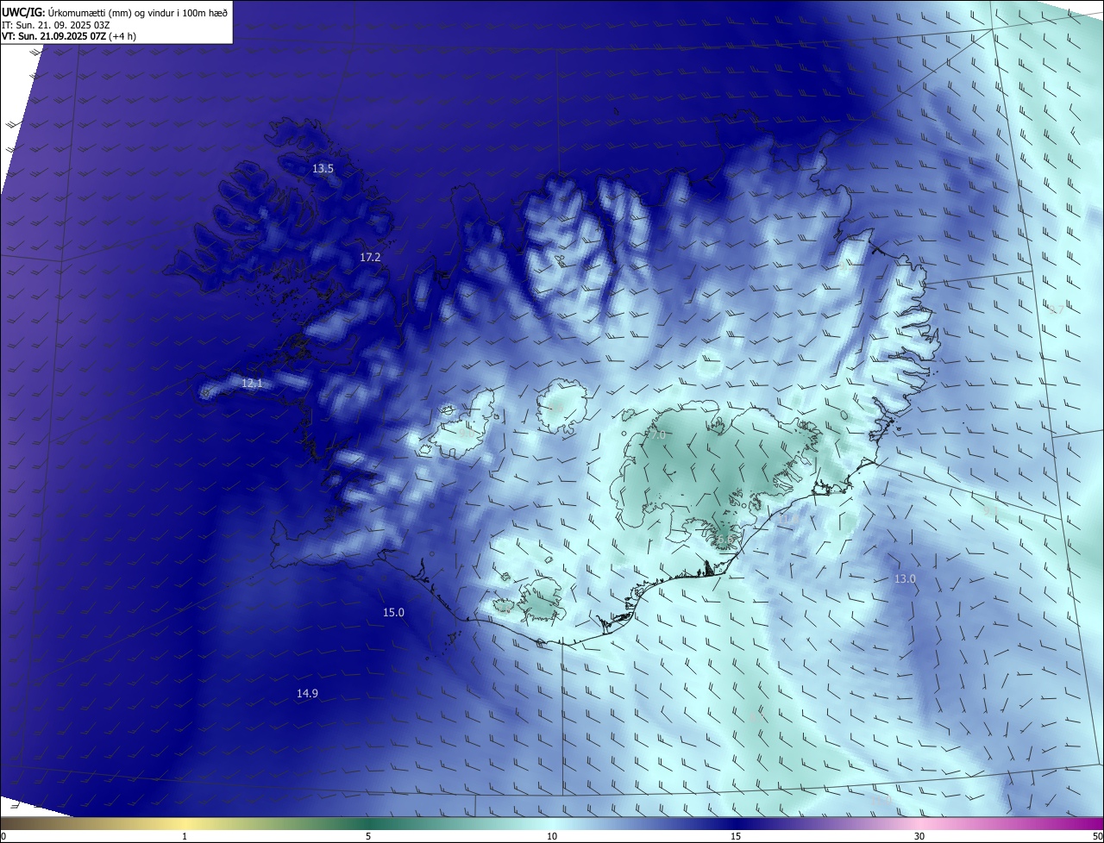Screen dimensions: 1104x843
Task: Click the 17.2 precipitable water value label
Action: point(370,257)
